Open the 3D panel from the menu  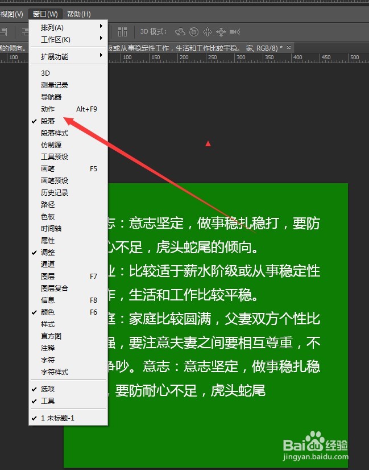pos(69,73)
